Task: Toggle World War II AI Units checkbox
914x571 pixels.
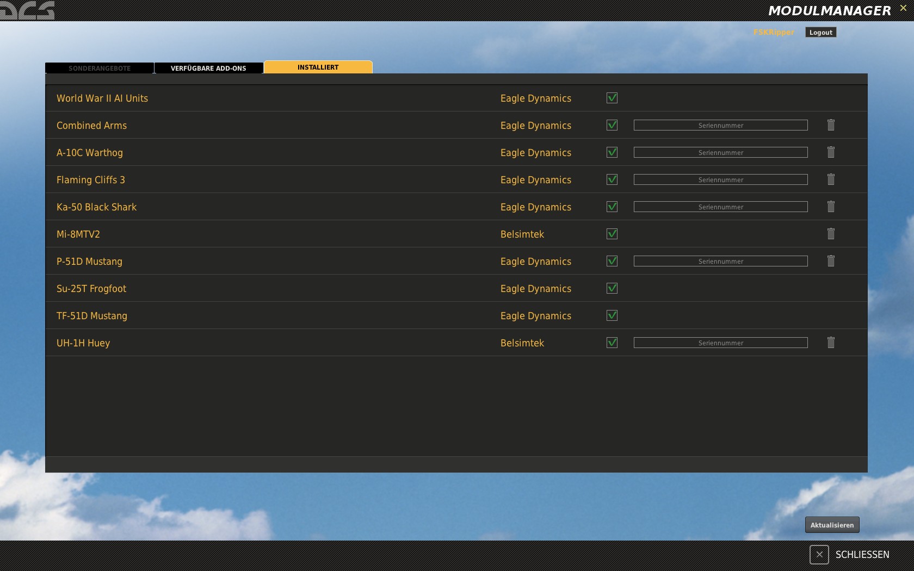Action: point(612,98)
